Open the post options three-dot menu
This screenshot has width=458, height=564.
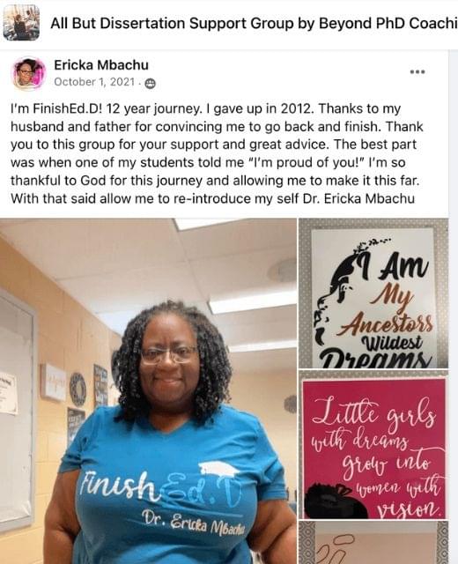[x=417, y=72]
